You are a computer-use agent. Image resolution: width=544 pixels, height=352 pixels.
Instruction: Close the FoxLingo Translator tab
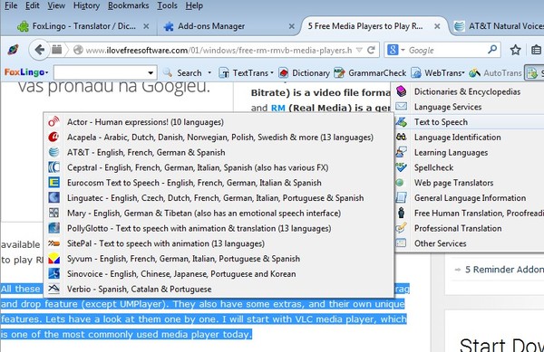tap(146, 26)
